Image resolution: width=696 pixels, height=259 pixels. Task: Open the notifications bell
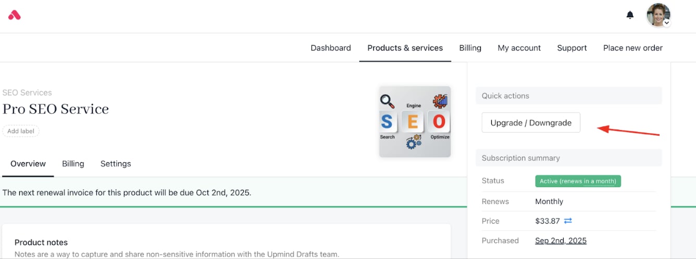click(x=630, y=15)
